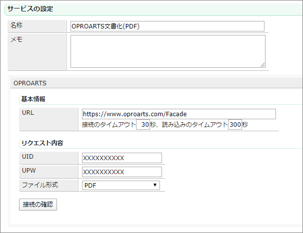Screen dimensions: 303x233
Task: Click the 基本情報 subsection heading
Action: click(x=33, y=99)
